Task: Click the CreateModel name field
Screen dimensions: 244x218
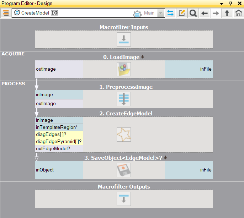Action: click(x=35, y=13)
